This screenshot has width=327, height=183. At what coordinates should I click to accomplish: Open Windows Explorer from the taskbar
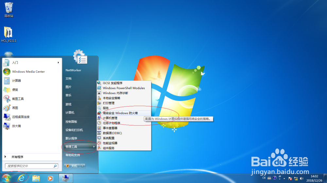36,178
